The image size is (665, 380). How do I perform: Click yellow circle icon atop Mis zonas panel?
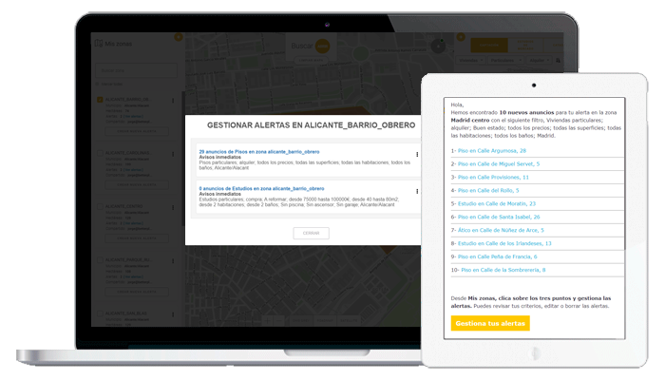click(179, 37)
